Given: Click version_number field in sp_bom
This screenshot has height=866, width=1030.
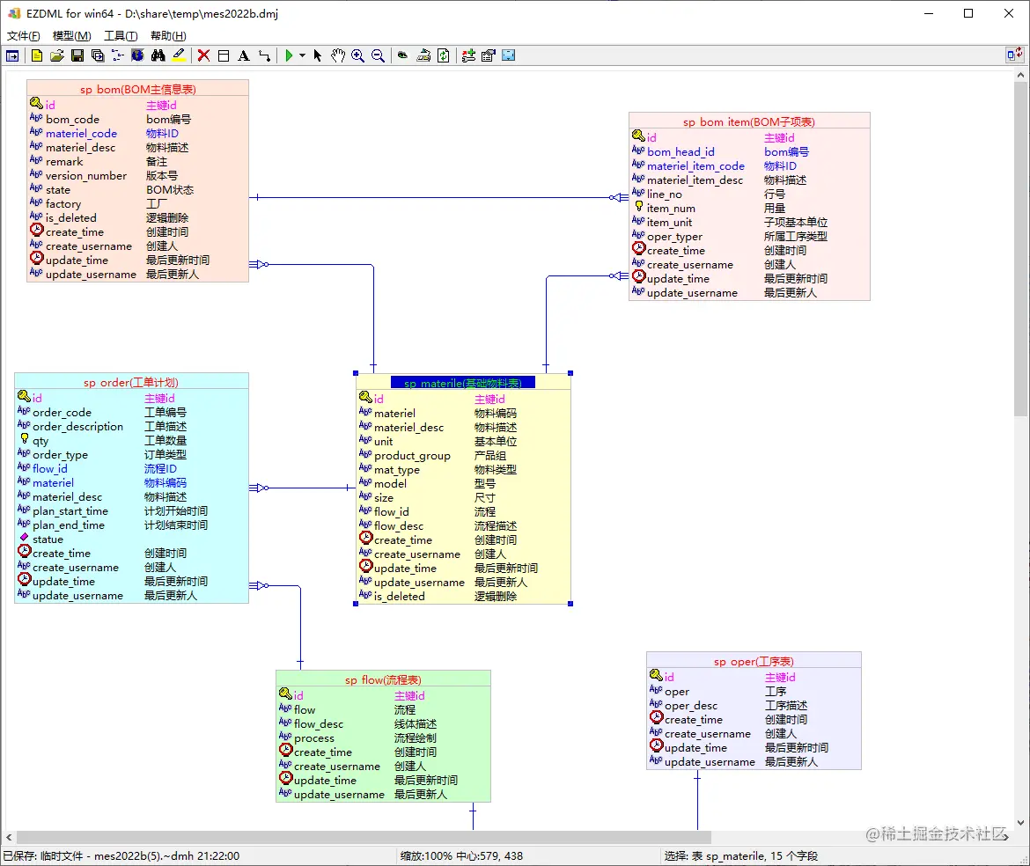Looking at the screenshot, I should (86, 176).
